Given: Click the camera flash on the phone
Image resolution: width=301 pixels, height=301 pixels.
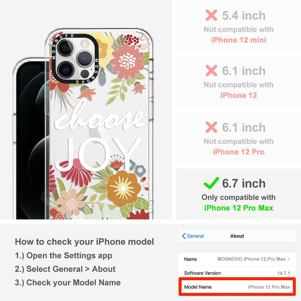Looking at the screenshot, I should point(84,44).
